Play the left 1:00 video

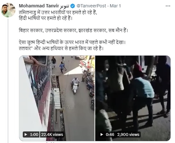[x=26, y=134]
